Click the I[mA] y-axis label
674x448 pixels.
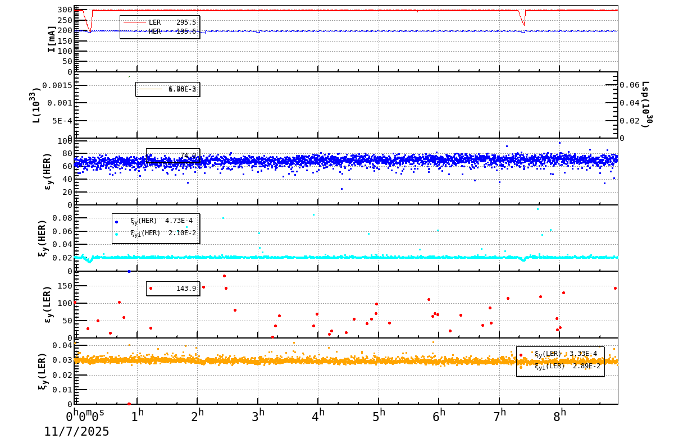coord(51,39)
